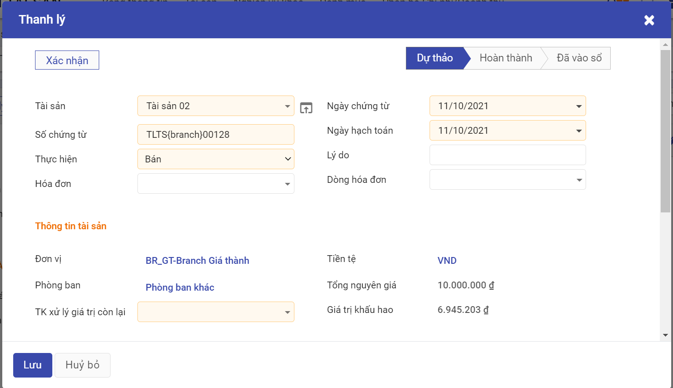Select the Dự thảo status step
The image size is (673, 388).
(435, 58)
